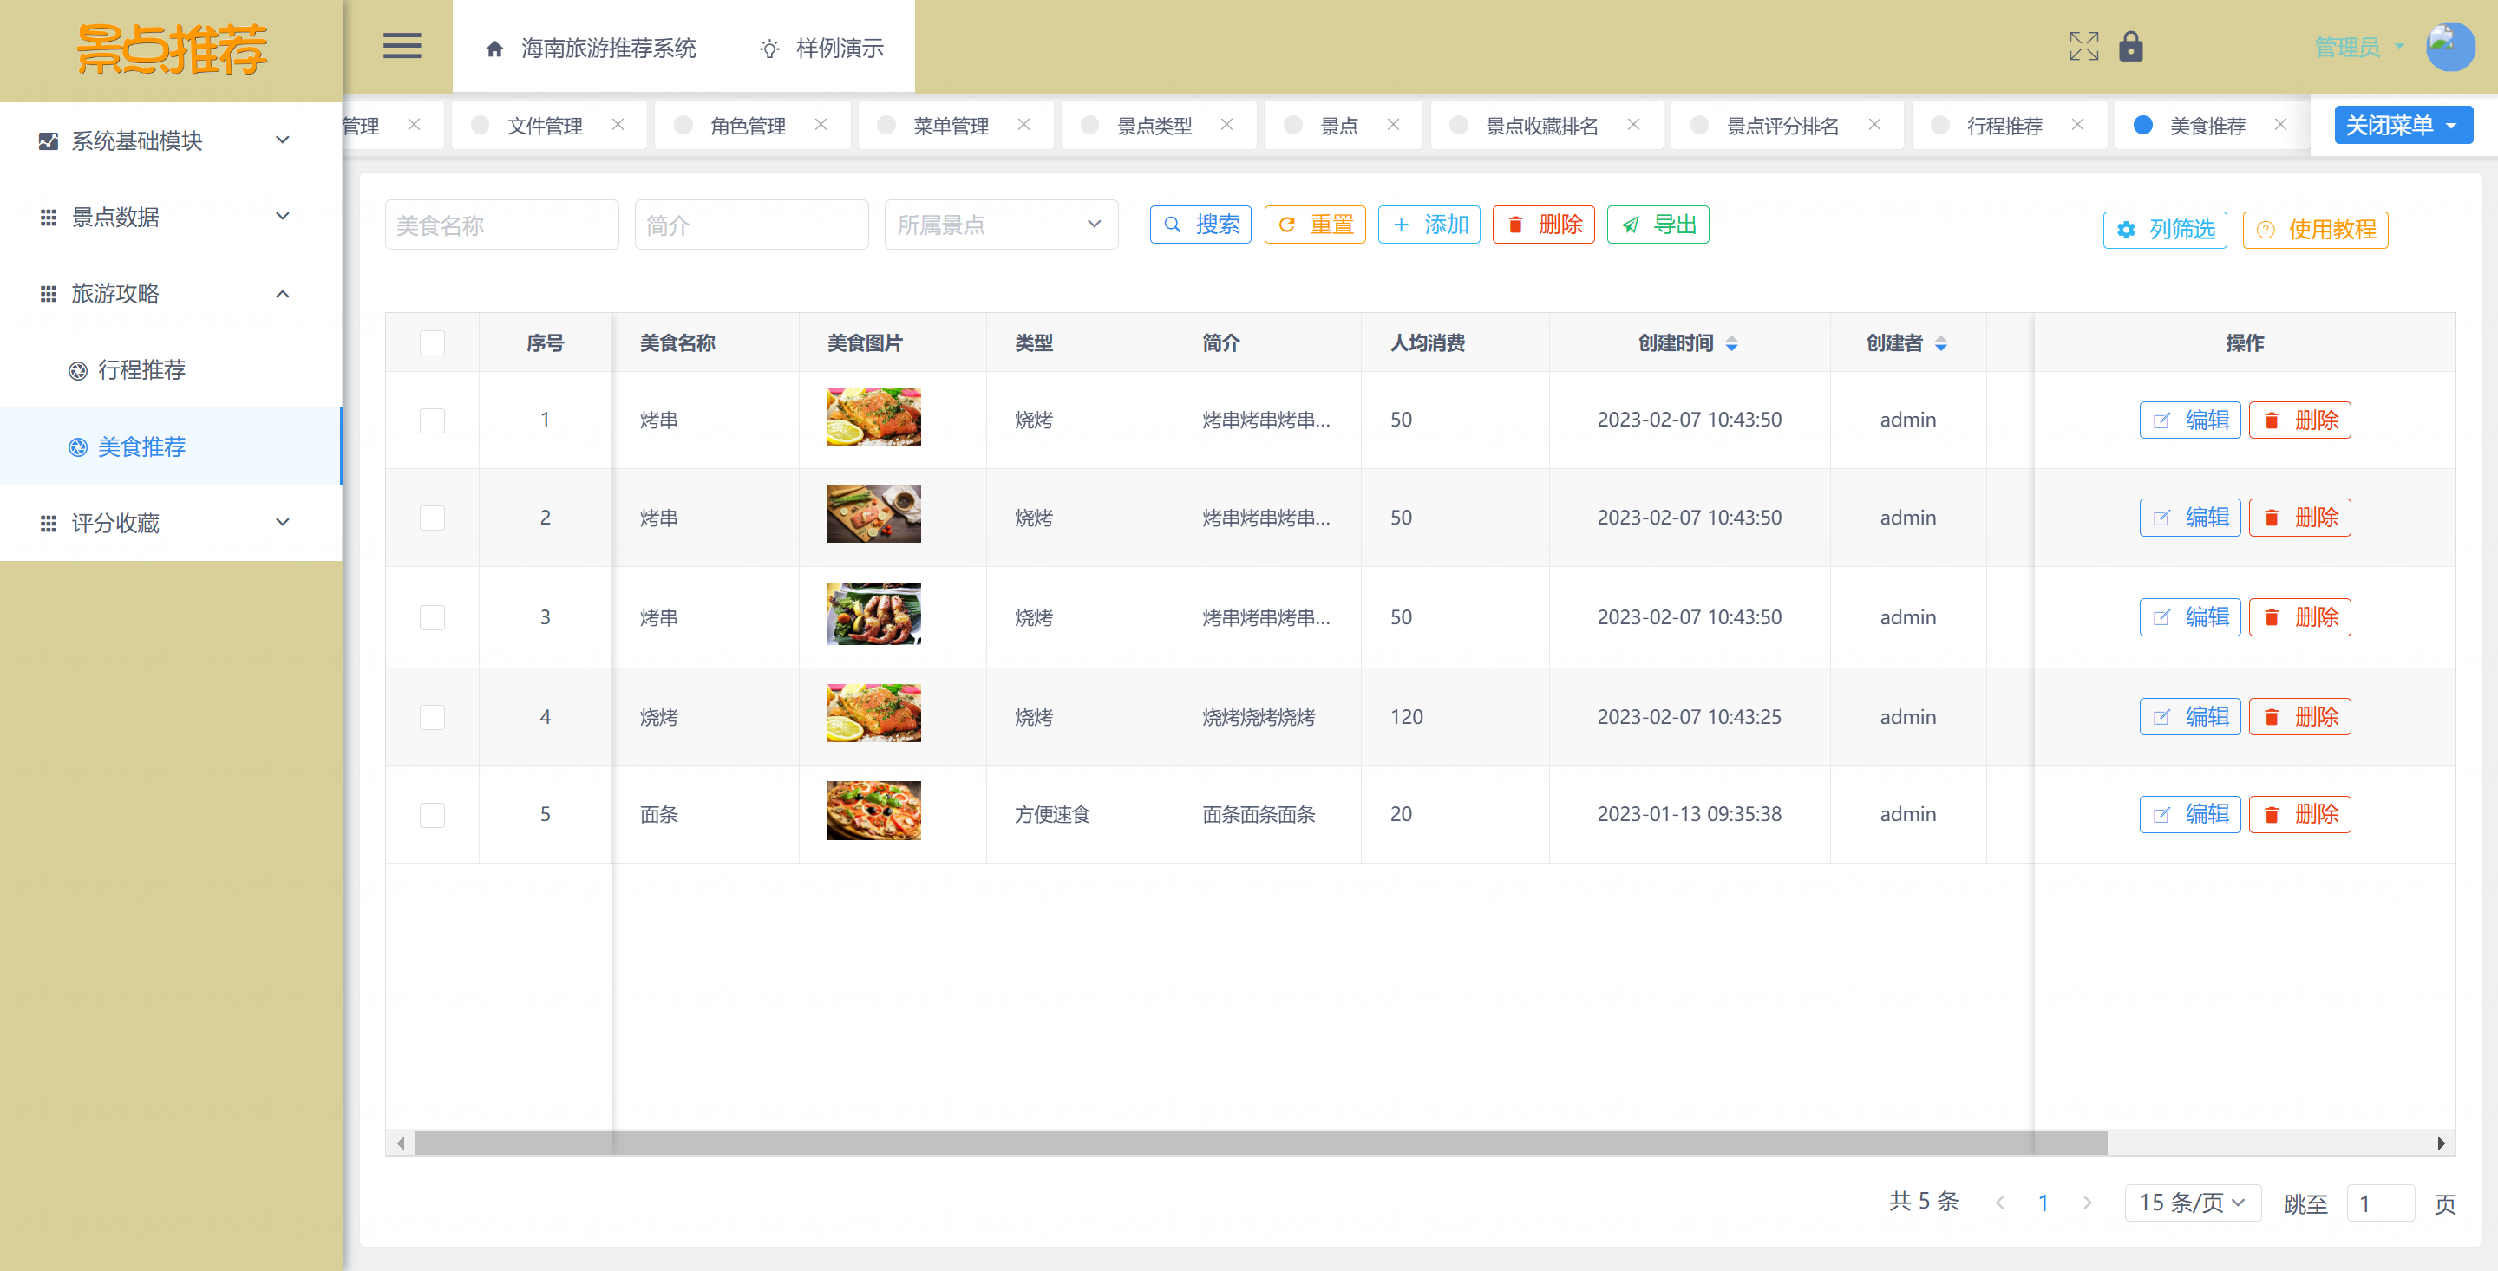This screenshot has width=2498, height=1271.
Task: Check the checkbox for row 5 面条
Action: pos(432,814)
